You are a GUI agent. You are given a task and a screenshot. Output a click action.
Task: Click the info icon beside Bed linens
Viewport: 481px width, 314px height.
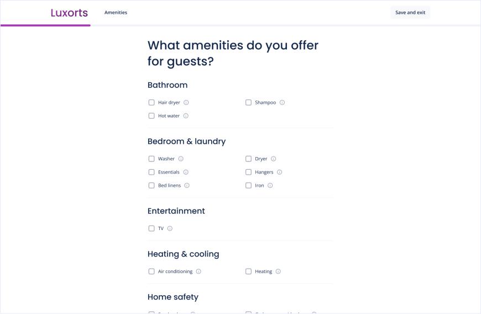(186, 185)
